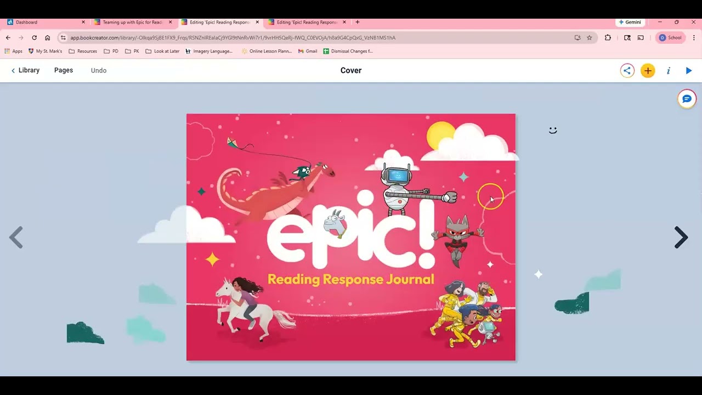702x395 pixels.
Task: Open Chrome's three-dot menu
Action: (x=694, y=38)
